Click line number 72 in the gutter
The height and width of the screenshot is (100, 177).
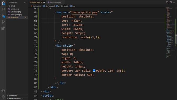pyautogui.click(x=36, y=46)
